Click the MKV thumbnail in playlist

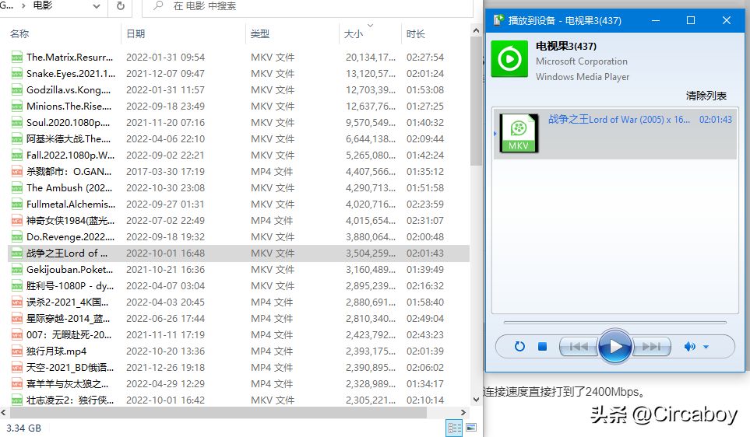point(519,133)
